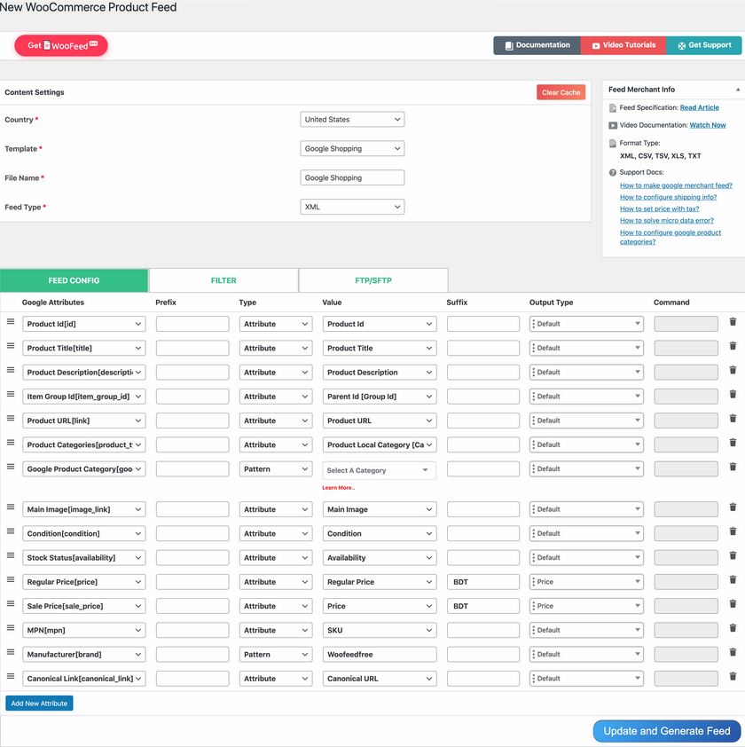
Task: Delete the Main Image row
Action: 733,507
